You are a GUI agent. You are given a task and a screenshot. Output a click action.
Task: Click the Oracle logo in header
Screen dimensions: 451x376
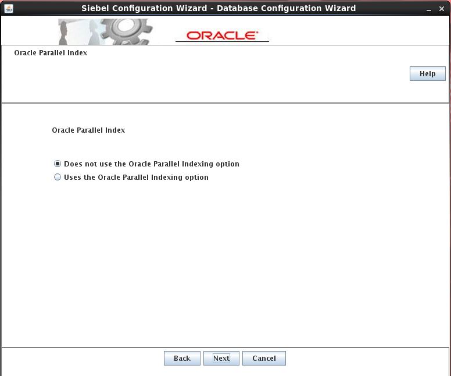point(222,36)
